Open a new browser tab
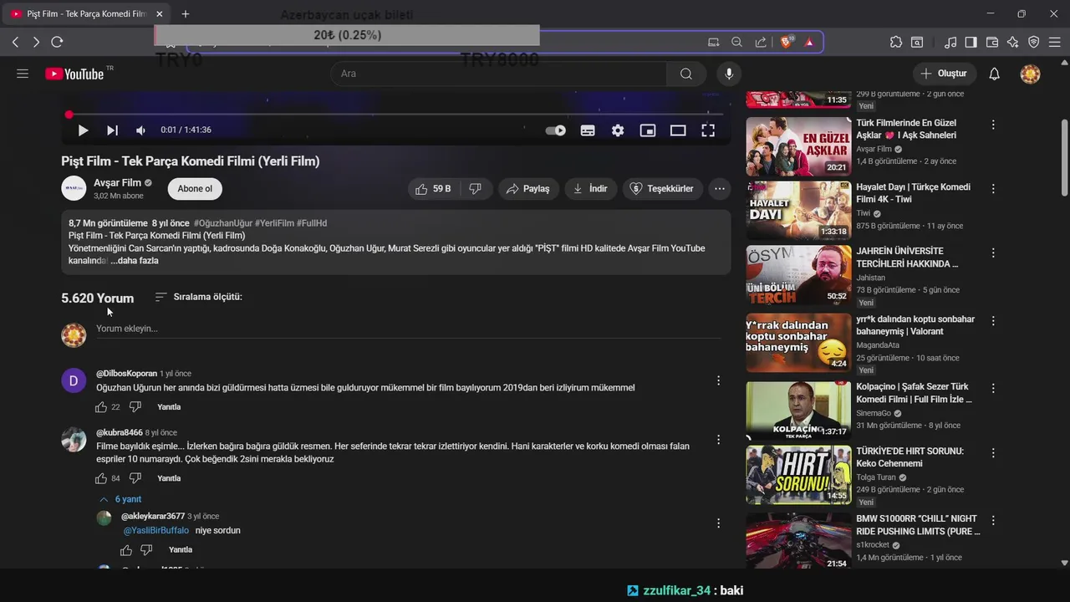Viewport: 1070px width, 602px height. coord(186,14)
